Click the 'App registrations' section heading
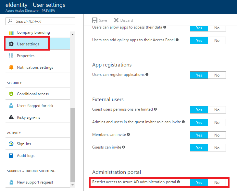 click(x=112, y=65)
